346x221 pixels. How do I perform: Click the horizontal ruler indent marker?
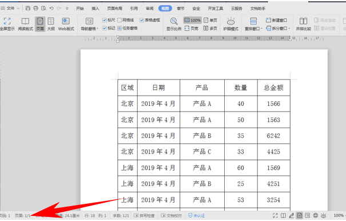click(x=118, y=39)
